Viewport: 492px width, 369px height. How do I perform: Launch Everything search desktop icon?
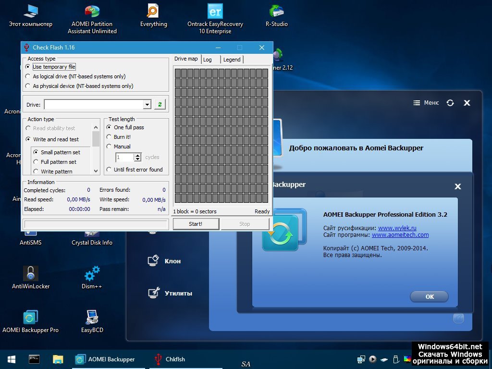coord(153,12)
